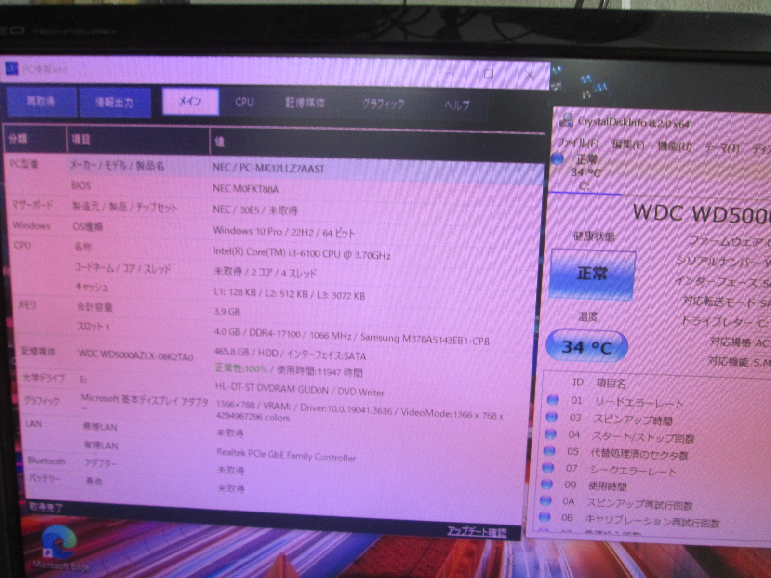The width and height of the screenshot is (771, 578).
Task: Select value 正常性:100% / 使用時間:11947 時間
Action: pos(288,370)
